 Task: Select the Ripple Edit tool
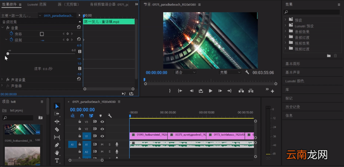[57, 121]
